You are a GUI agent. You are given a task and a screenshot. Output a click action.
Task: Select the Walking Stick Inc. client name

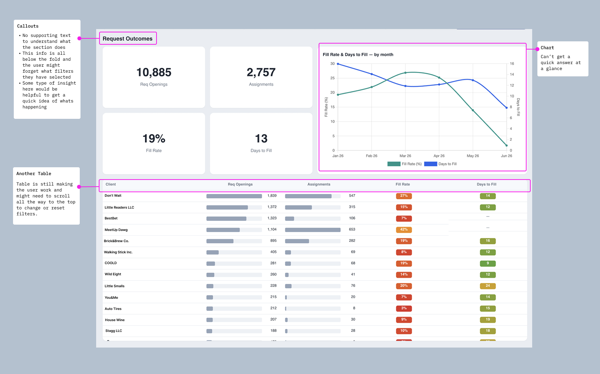(118, 252)
